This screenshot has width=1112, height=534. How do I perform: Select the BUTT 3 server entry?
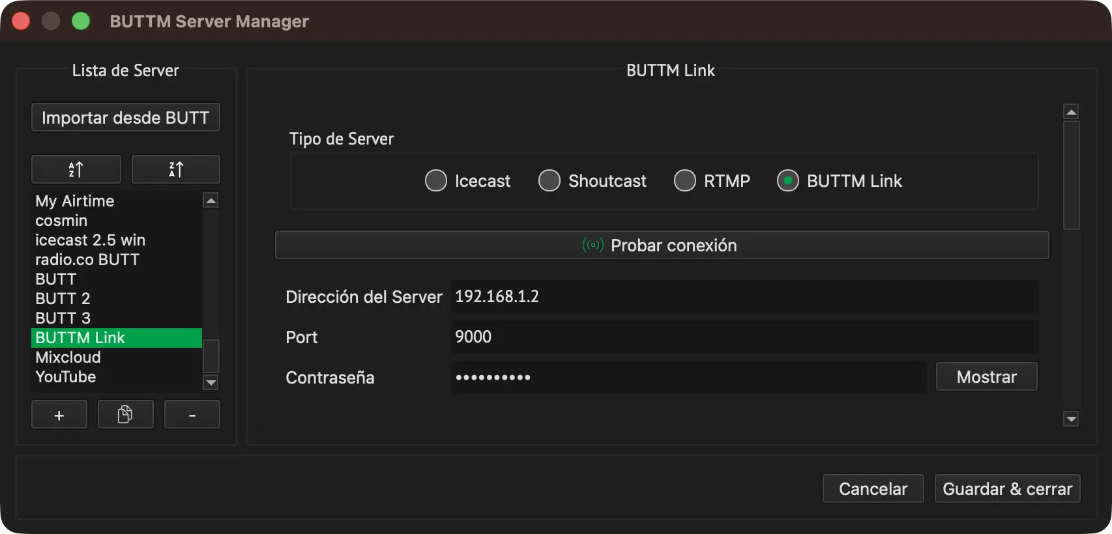click(x=117, y=318)
